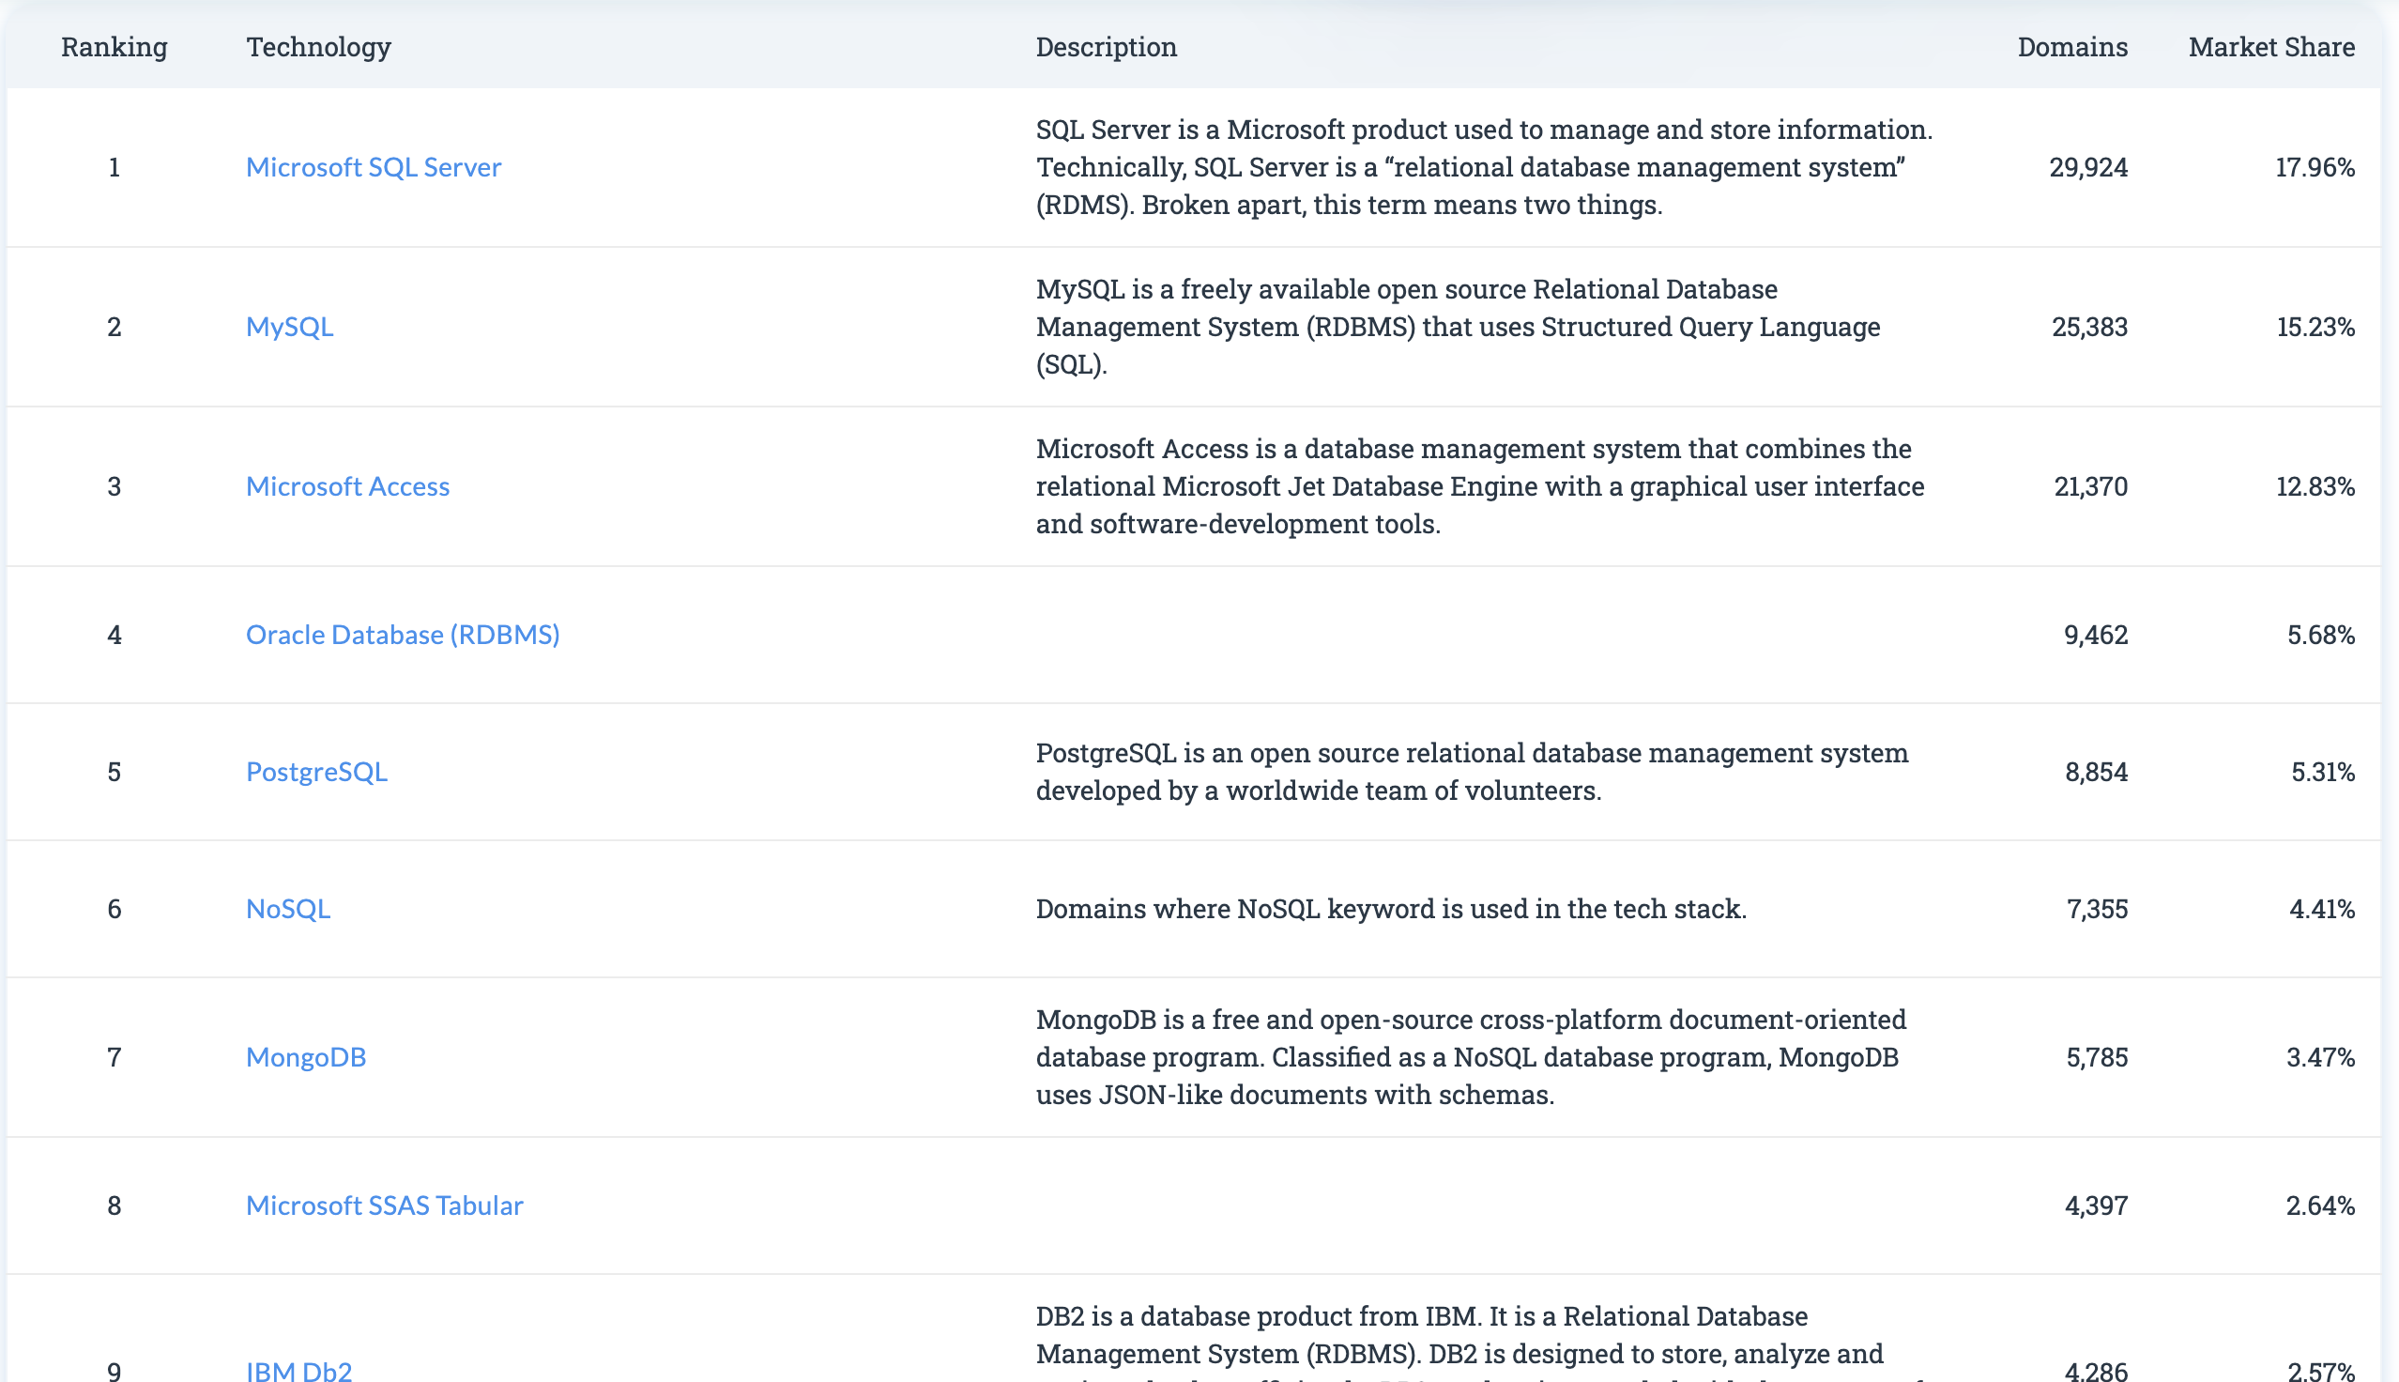
Task: Click the Description column header
Action: 1106,47
